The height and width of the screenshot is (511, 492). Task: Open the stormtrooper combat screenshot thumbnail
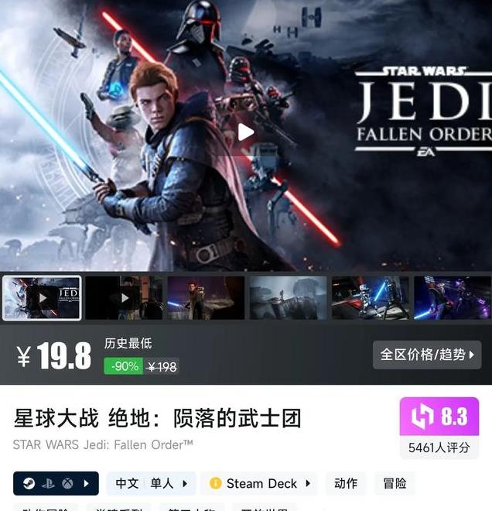coord(371,298)
